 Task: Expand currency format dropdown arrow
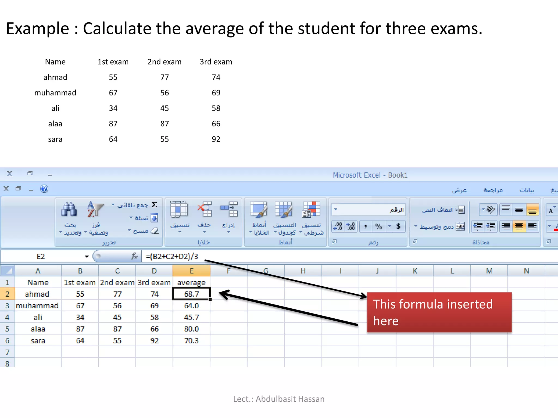390,226
